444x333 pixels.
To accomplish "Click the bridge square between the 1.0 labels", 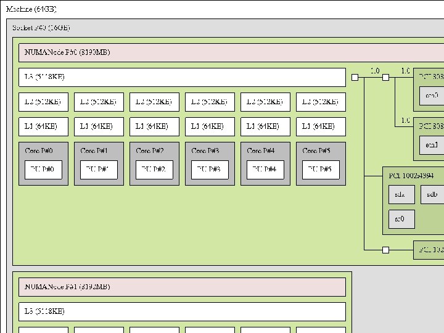I will 385,77.
